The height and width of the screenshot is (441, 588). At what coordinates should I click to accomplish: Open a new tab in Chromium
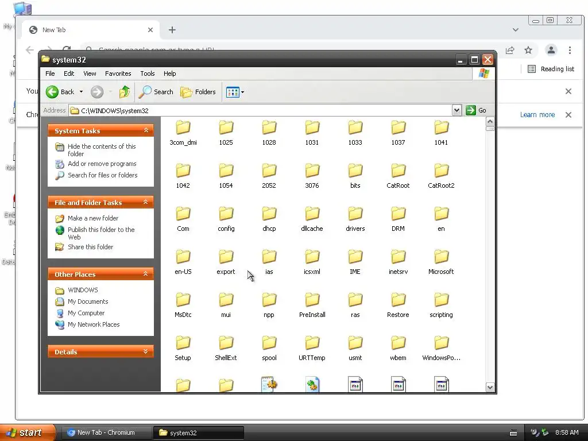point(172,30)
